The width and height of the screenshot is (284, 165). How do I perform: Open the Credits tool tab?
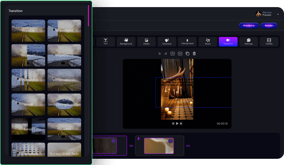click(x=269, y=42)
